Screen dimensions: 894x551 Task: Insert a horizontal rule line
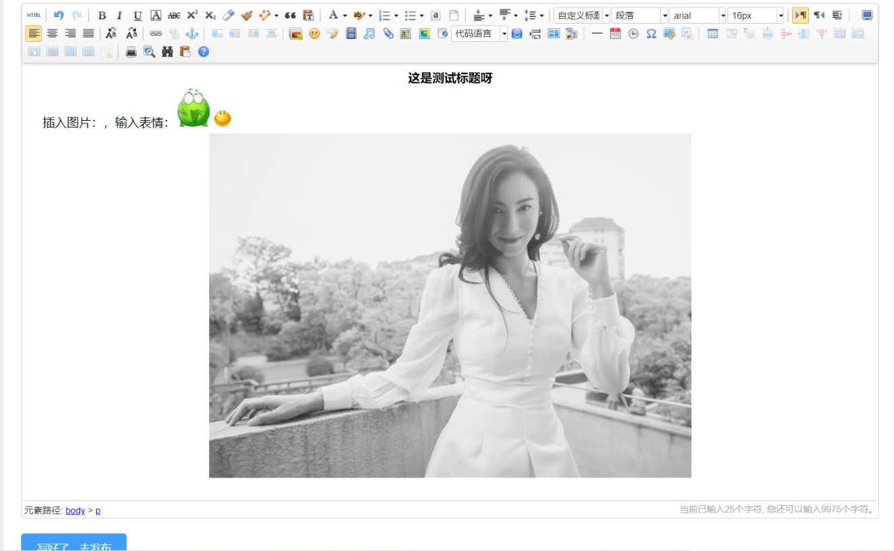coord(598,32)
